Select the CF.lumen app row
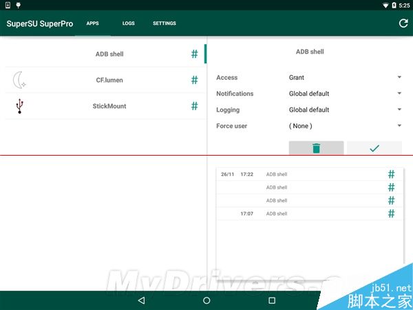Image resolution: width=413 pixels, height=310 pixels. [x=105, y=80]
